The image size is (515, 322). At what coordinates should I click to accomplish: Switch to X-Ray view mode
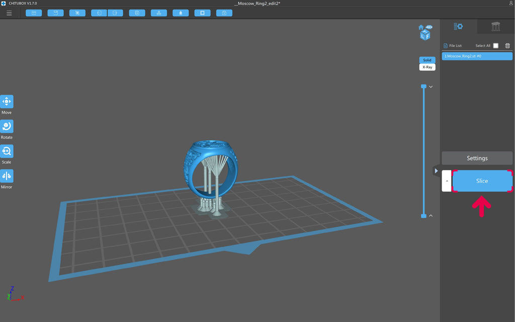(x=427, y=67)
